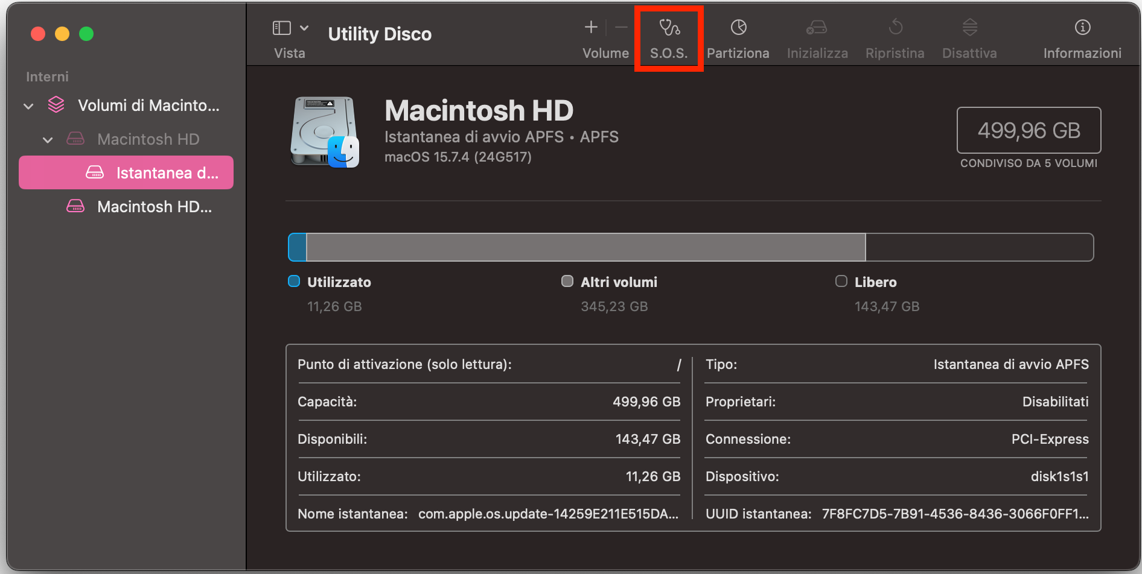Click the storage usage bar
The height and width of the screenshot is (574, 1142).
[x=692, y=247]
